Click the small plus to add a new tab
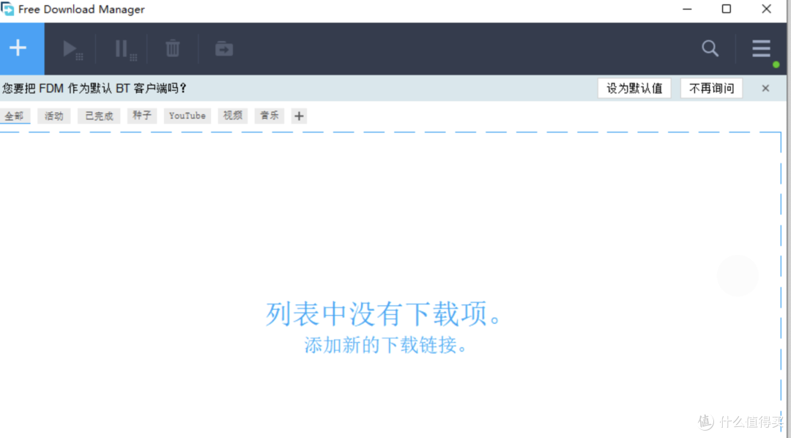 (x=298, y=115)
